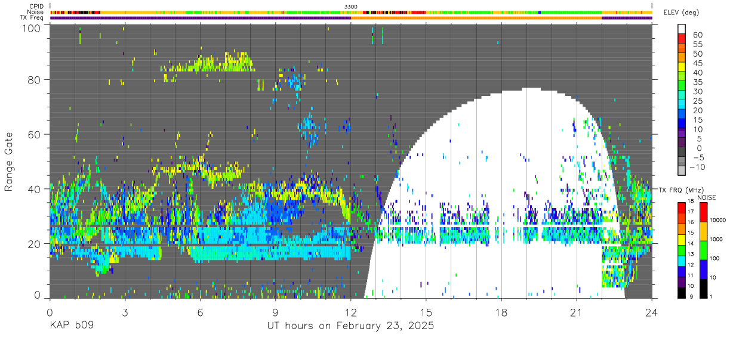733x338 pixels.
Task: Click the orange section of the TX Freq strip
Action: click(476, 18)
